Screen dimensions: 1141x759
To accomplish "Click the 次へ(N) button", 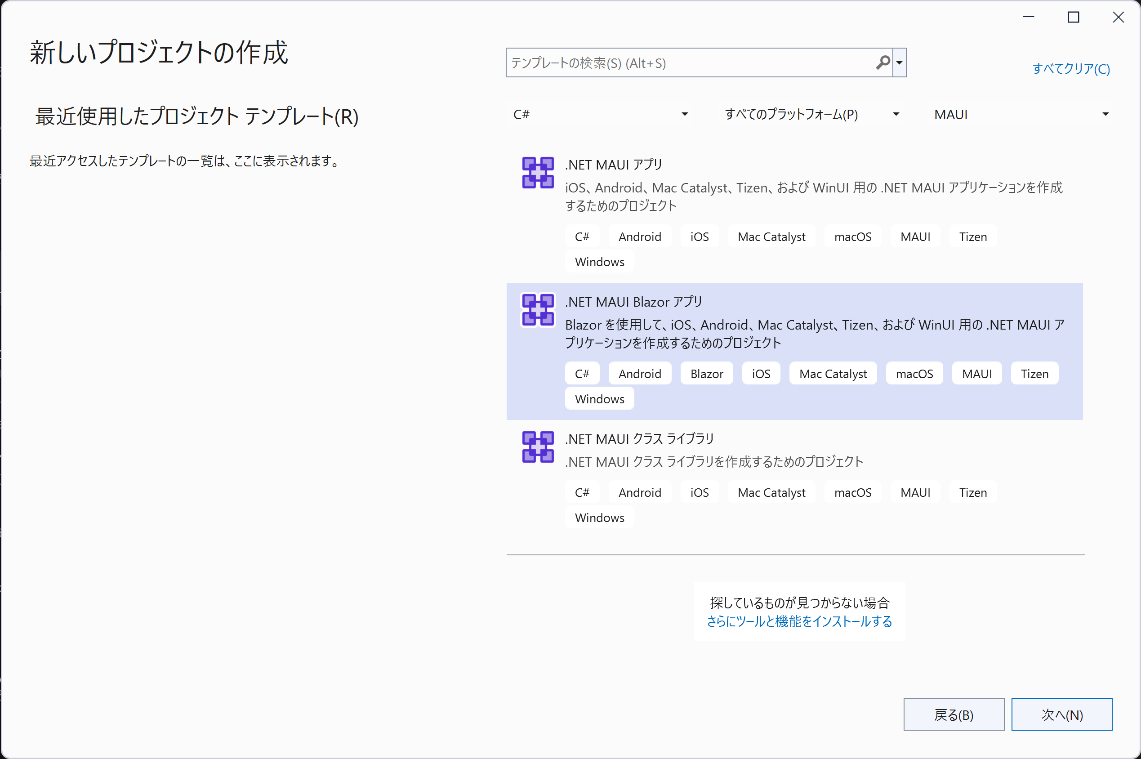I will pyautogui.click(x=1061, y=714).
